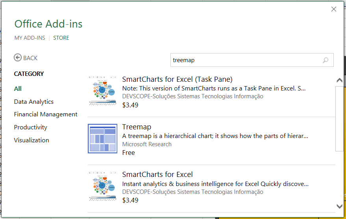Select the All category
346x219 pixels.
click(18, 88)
